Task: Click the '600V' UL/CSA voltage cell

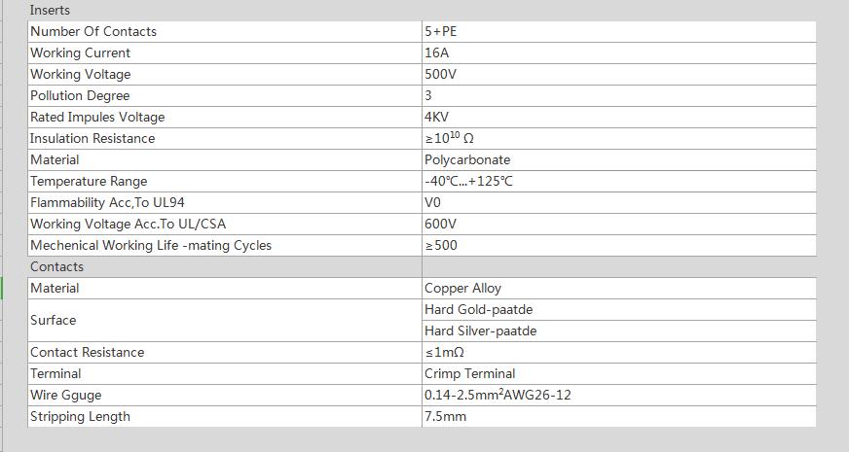Action: [x=619, y=224]
